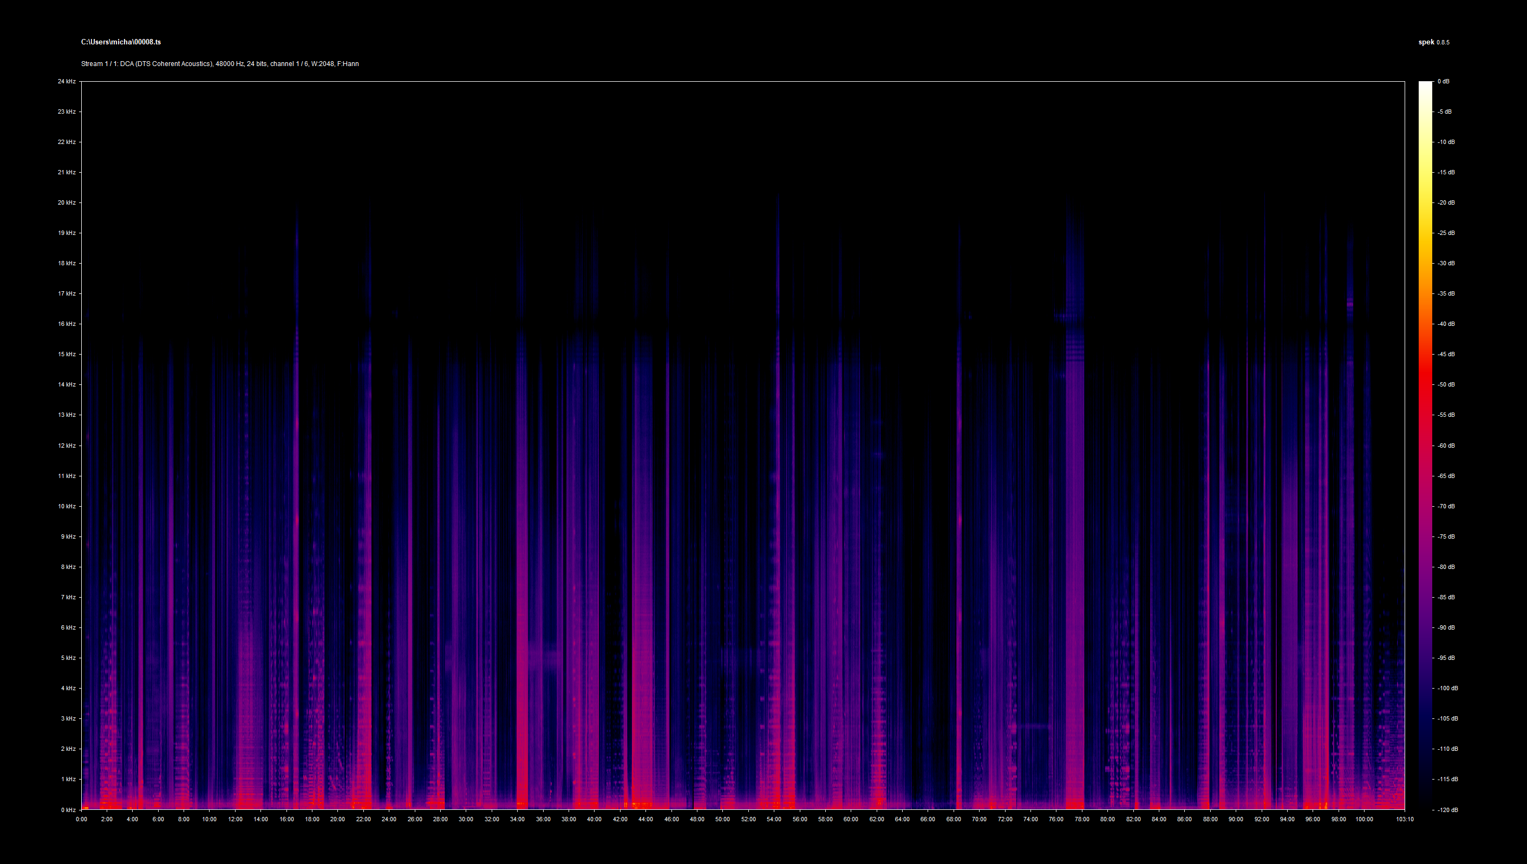Click the 103:10 end time marker
This screenshot has width=1527, height=864.
(x=1404, y=820)
